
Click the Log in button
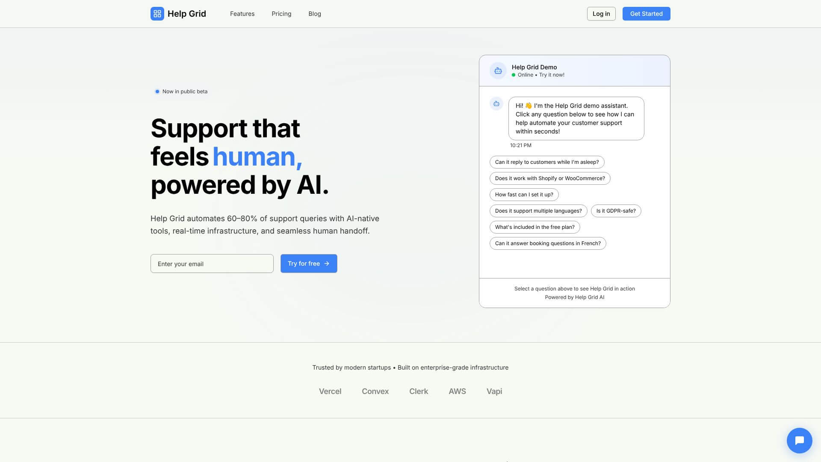(601, 13)
